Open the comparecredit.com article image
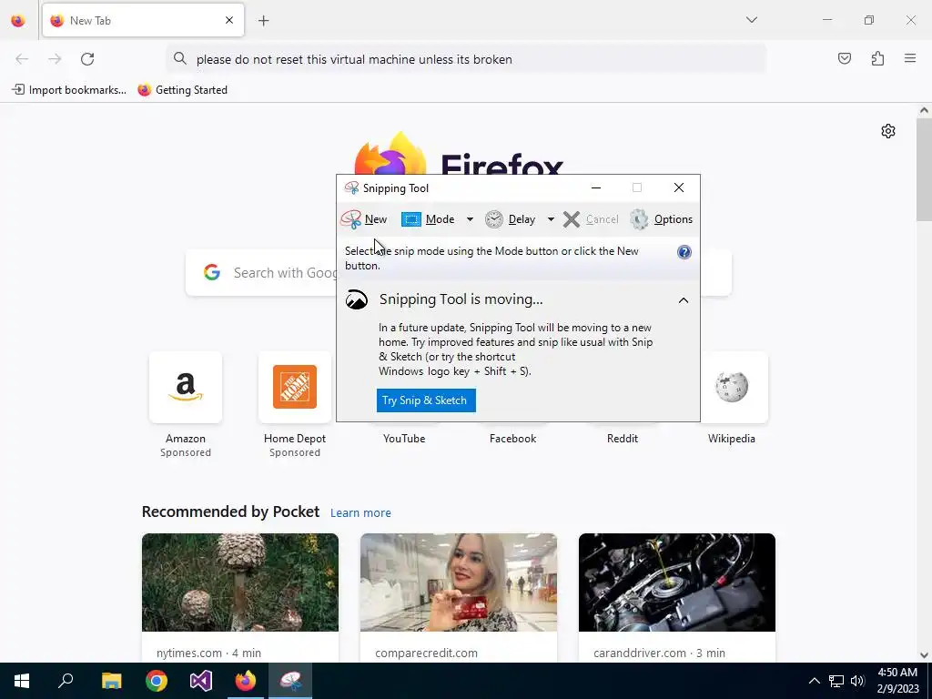 pos(459,582)
